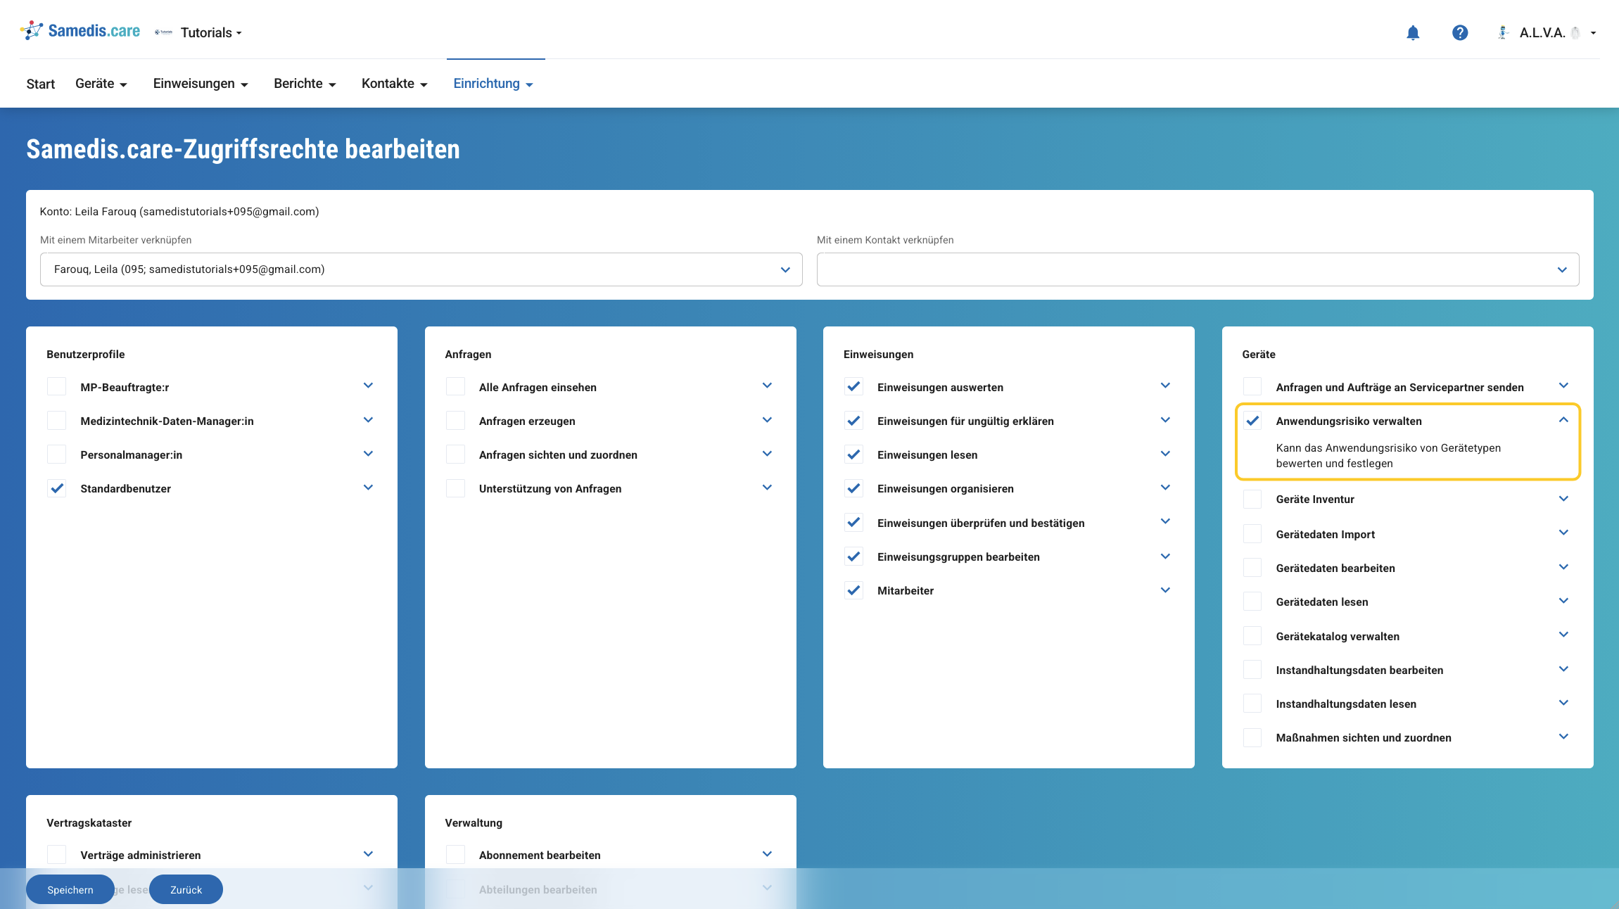Open the Einrichtung menu
The image size is (1619, 909).
coord(493,84)
